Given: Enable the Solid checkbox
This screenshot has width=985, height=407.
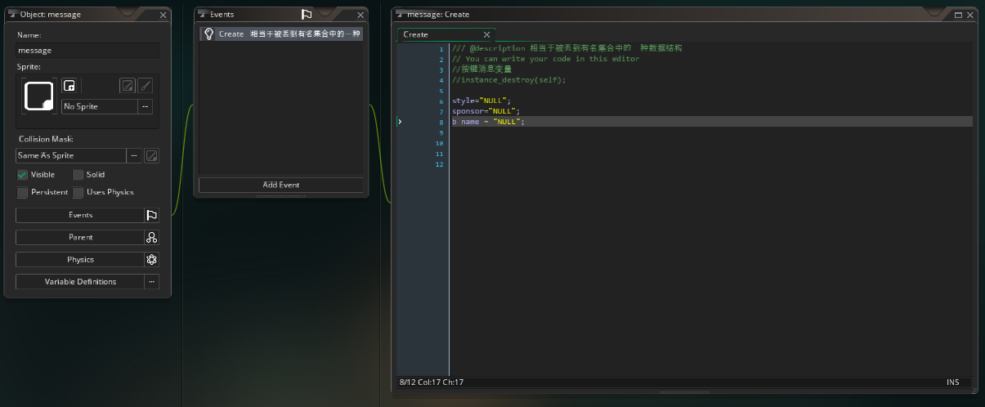Looking at the screenshot, I should [78, 174].
